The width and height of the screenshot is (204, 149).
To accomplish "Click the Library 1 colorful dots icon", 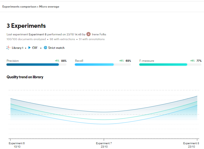I will (8, 48).
